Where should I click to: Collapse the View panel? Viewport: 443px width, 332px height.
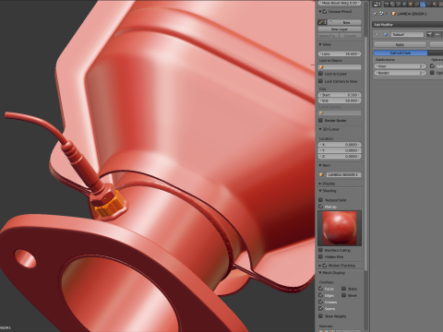coord(320,44)
